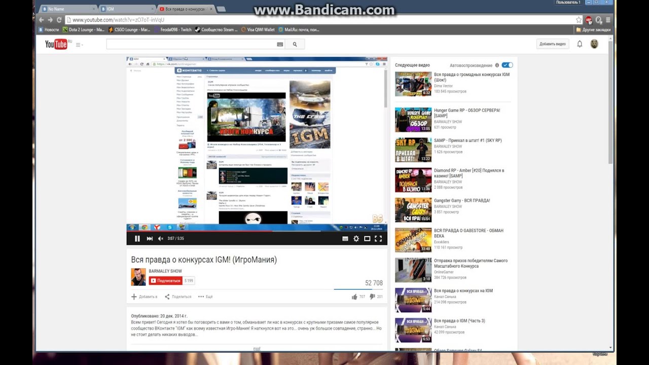Click Поделиться share button
The width and height of the screenshot is (649, 365).
point(178,297)
